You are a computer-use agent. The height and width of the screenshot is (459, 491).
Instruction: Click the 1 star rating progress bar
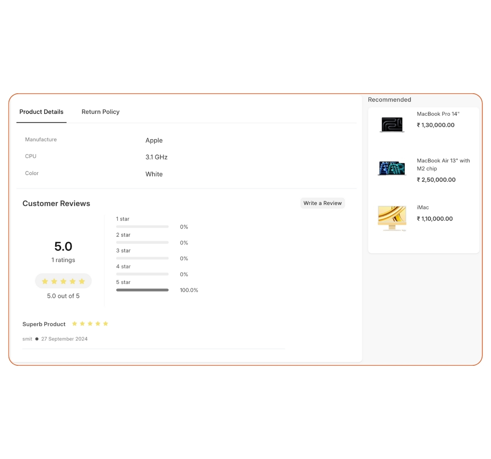(x=142, y=227)
